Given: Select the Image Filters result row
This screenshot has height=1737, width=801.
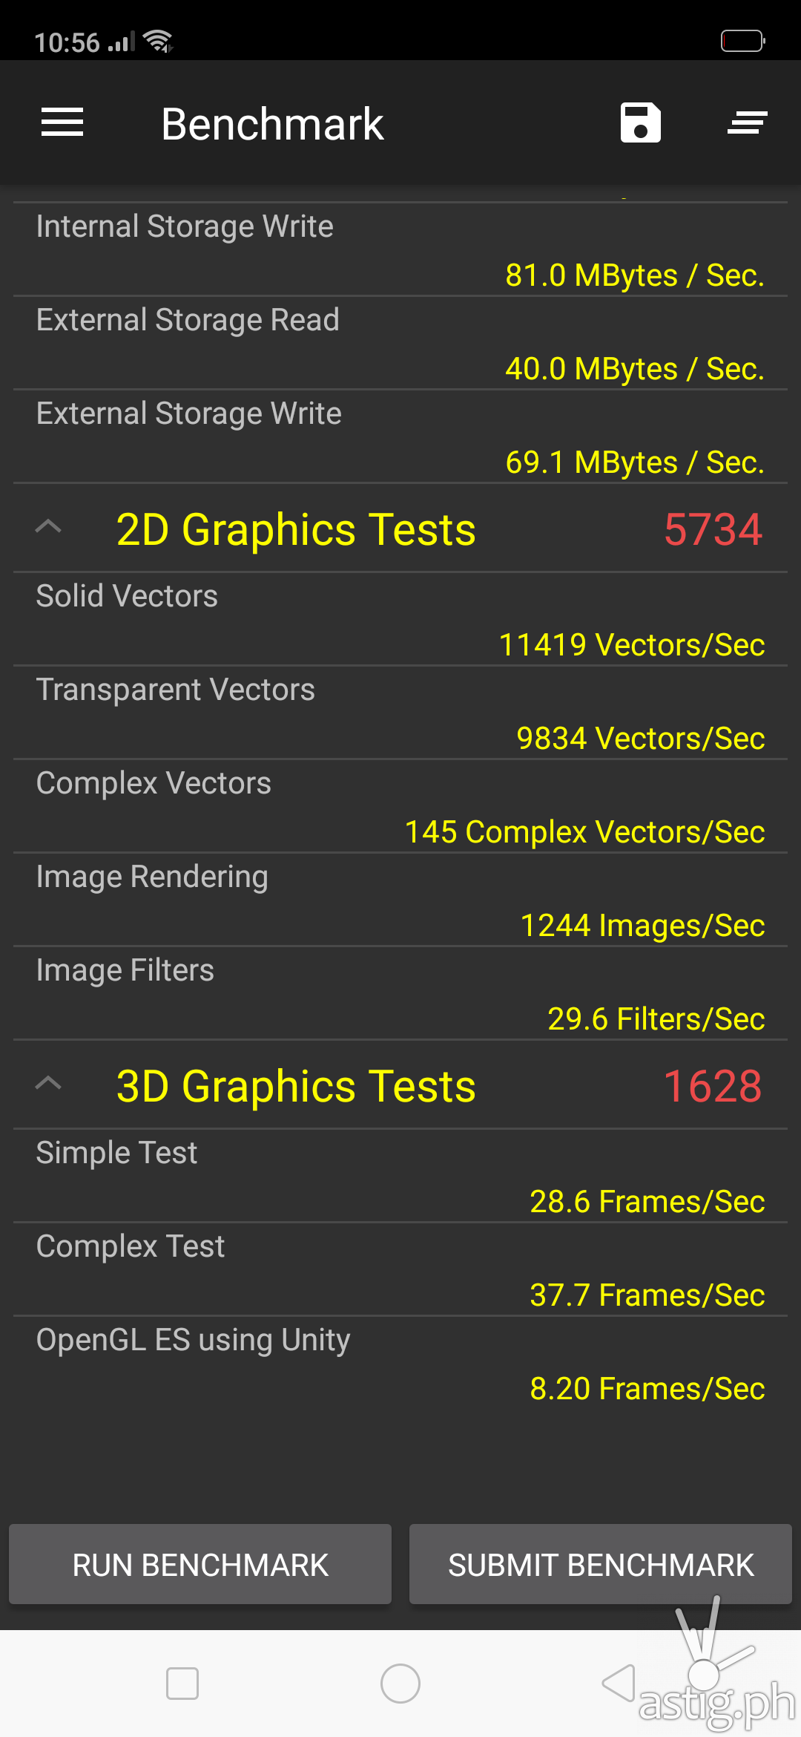Looking at the screenshot, I should click(x=400, y=994).
